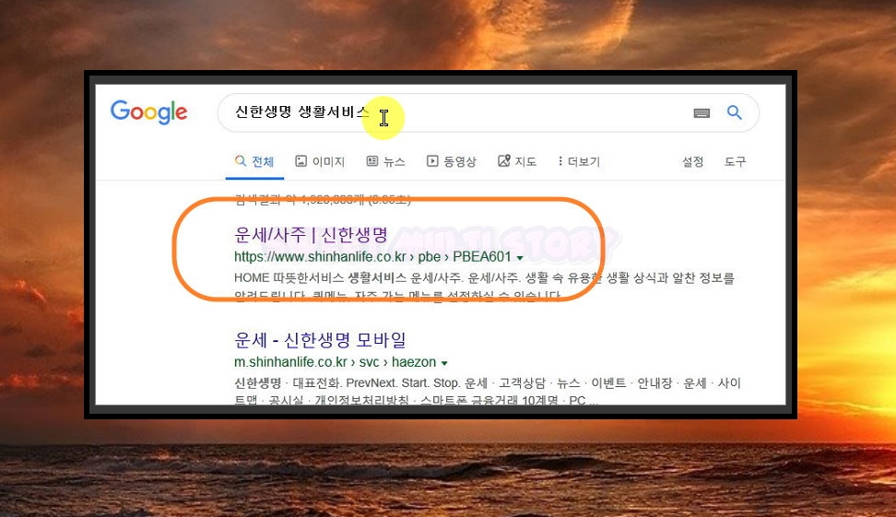
Task: Click the magnifier icon on 전체 tab
Action: point(241,161)
